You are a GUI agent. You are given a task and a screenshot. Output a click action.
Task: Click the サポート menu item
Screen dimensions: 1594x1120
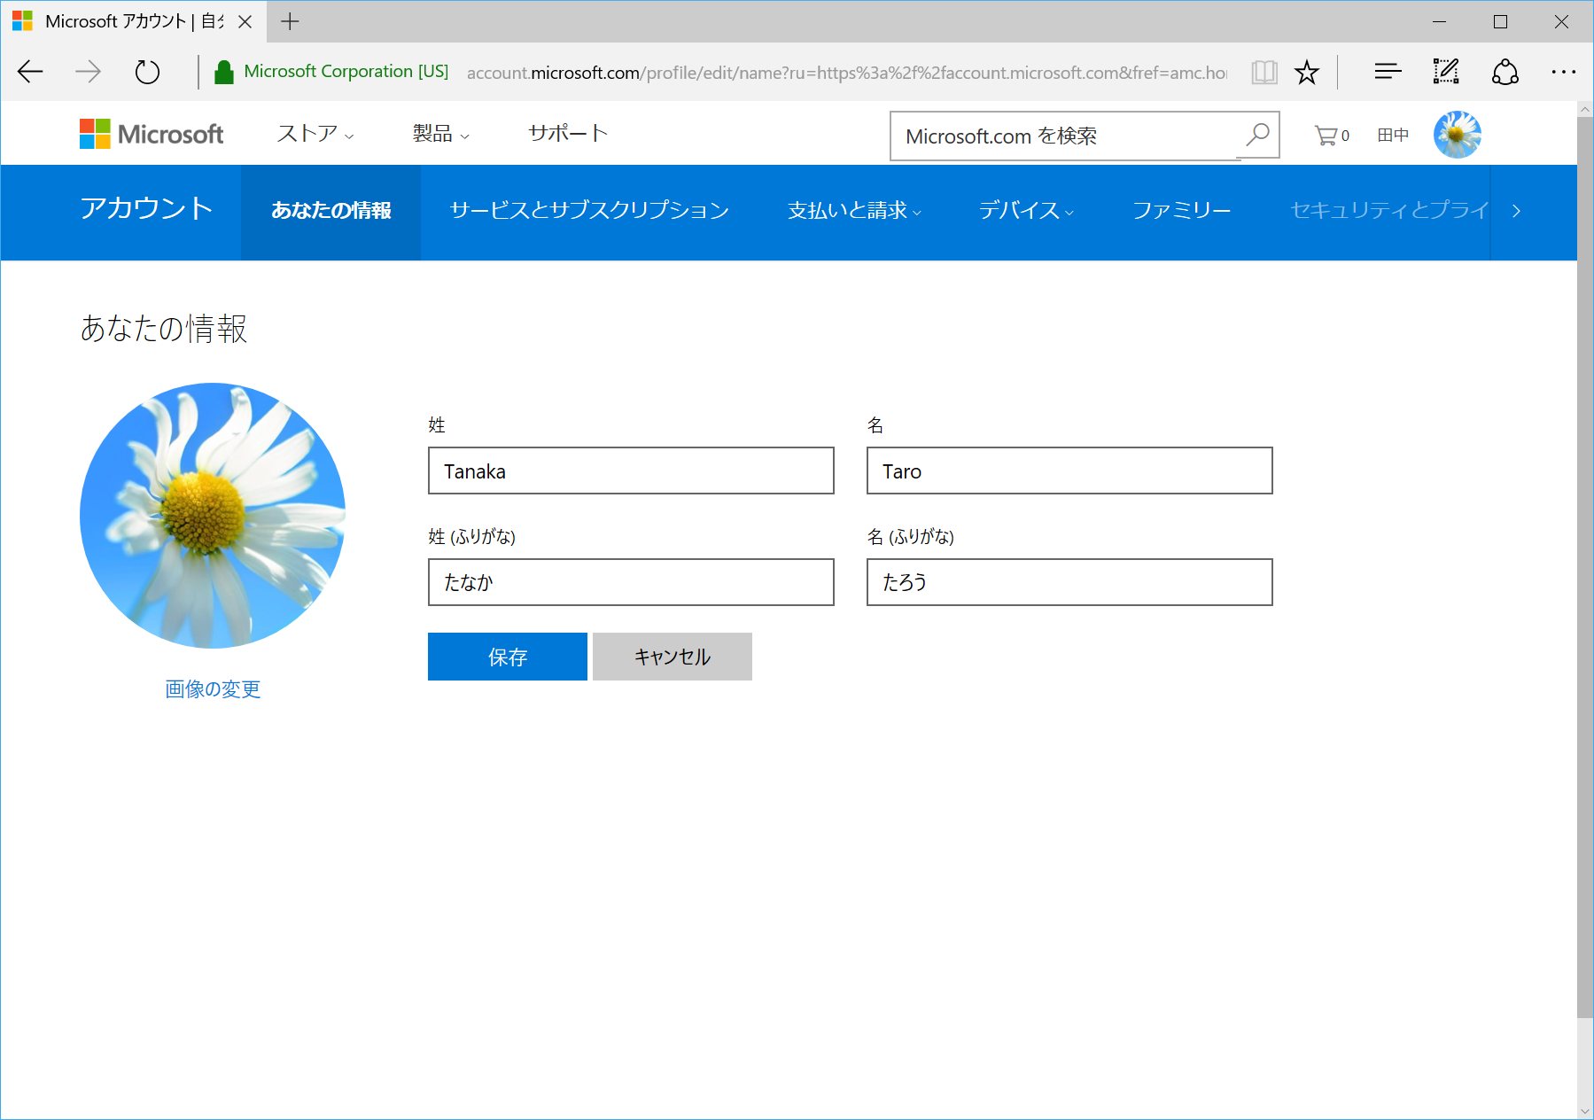click(x=567, y=133)
